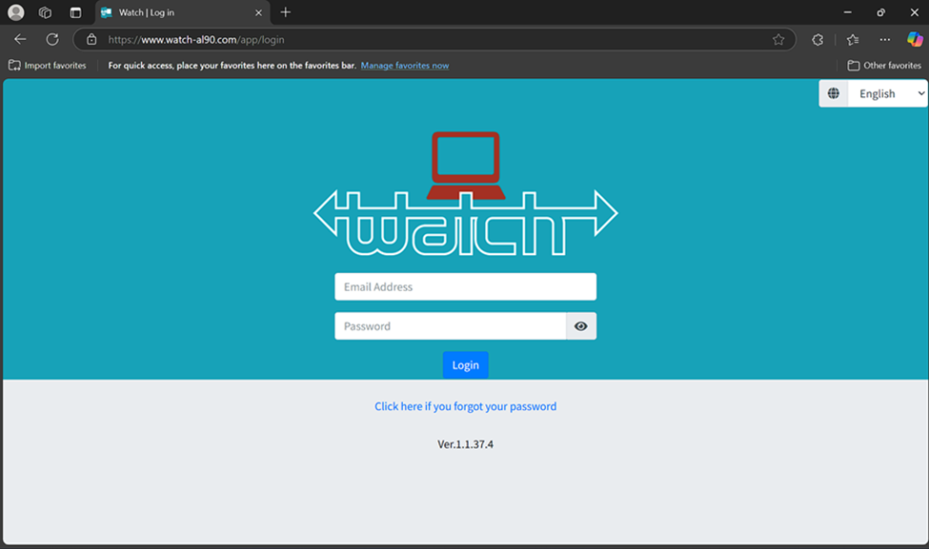Image resolution: width=929 pixels, height=549 pixels.
Task: Open the Other favorites folder
Action: [884, 66]
